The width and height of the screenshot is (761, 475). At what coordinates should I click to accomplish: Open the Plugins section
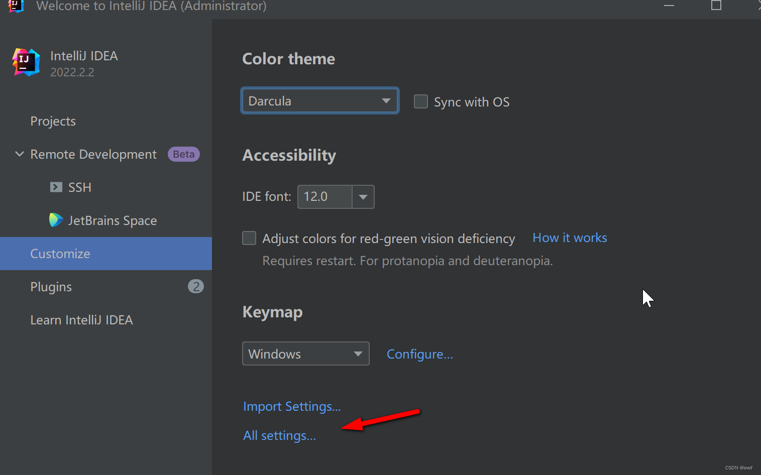click(51, 287)
